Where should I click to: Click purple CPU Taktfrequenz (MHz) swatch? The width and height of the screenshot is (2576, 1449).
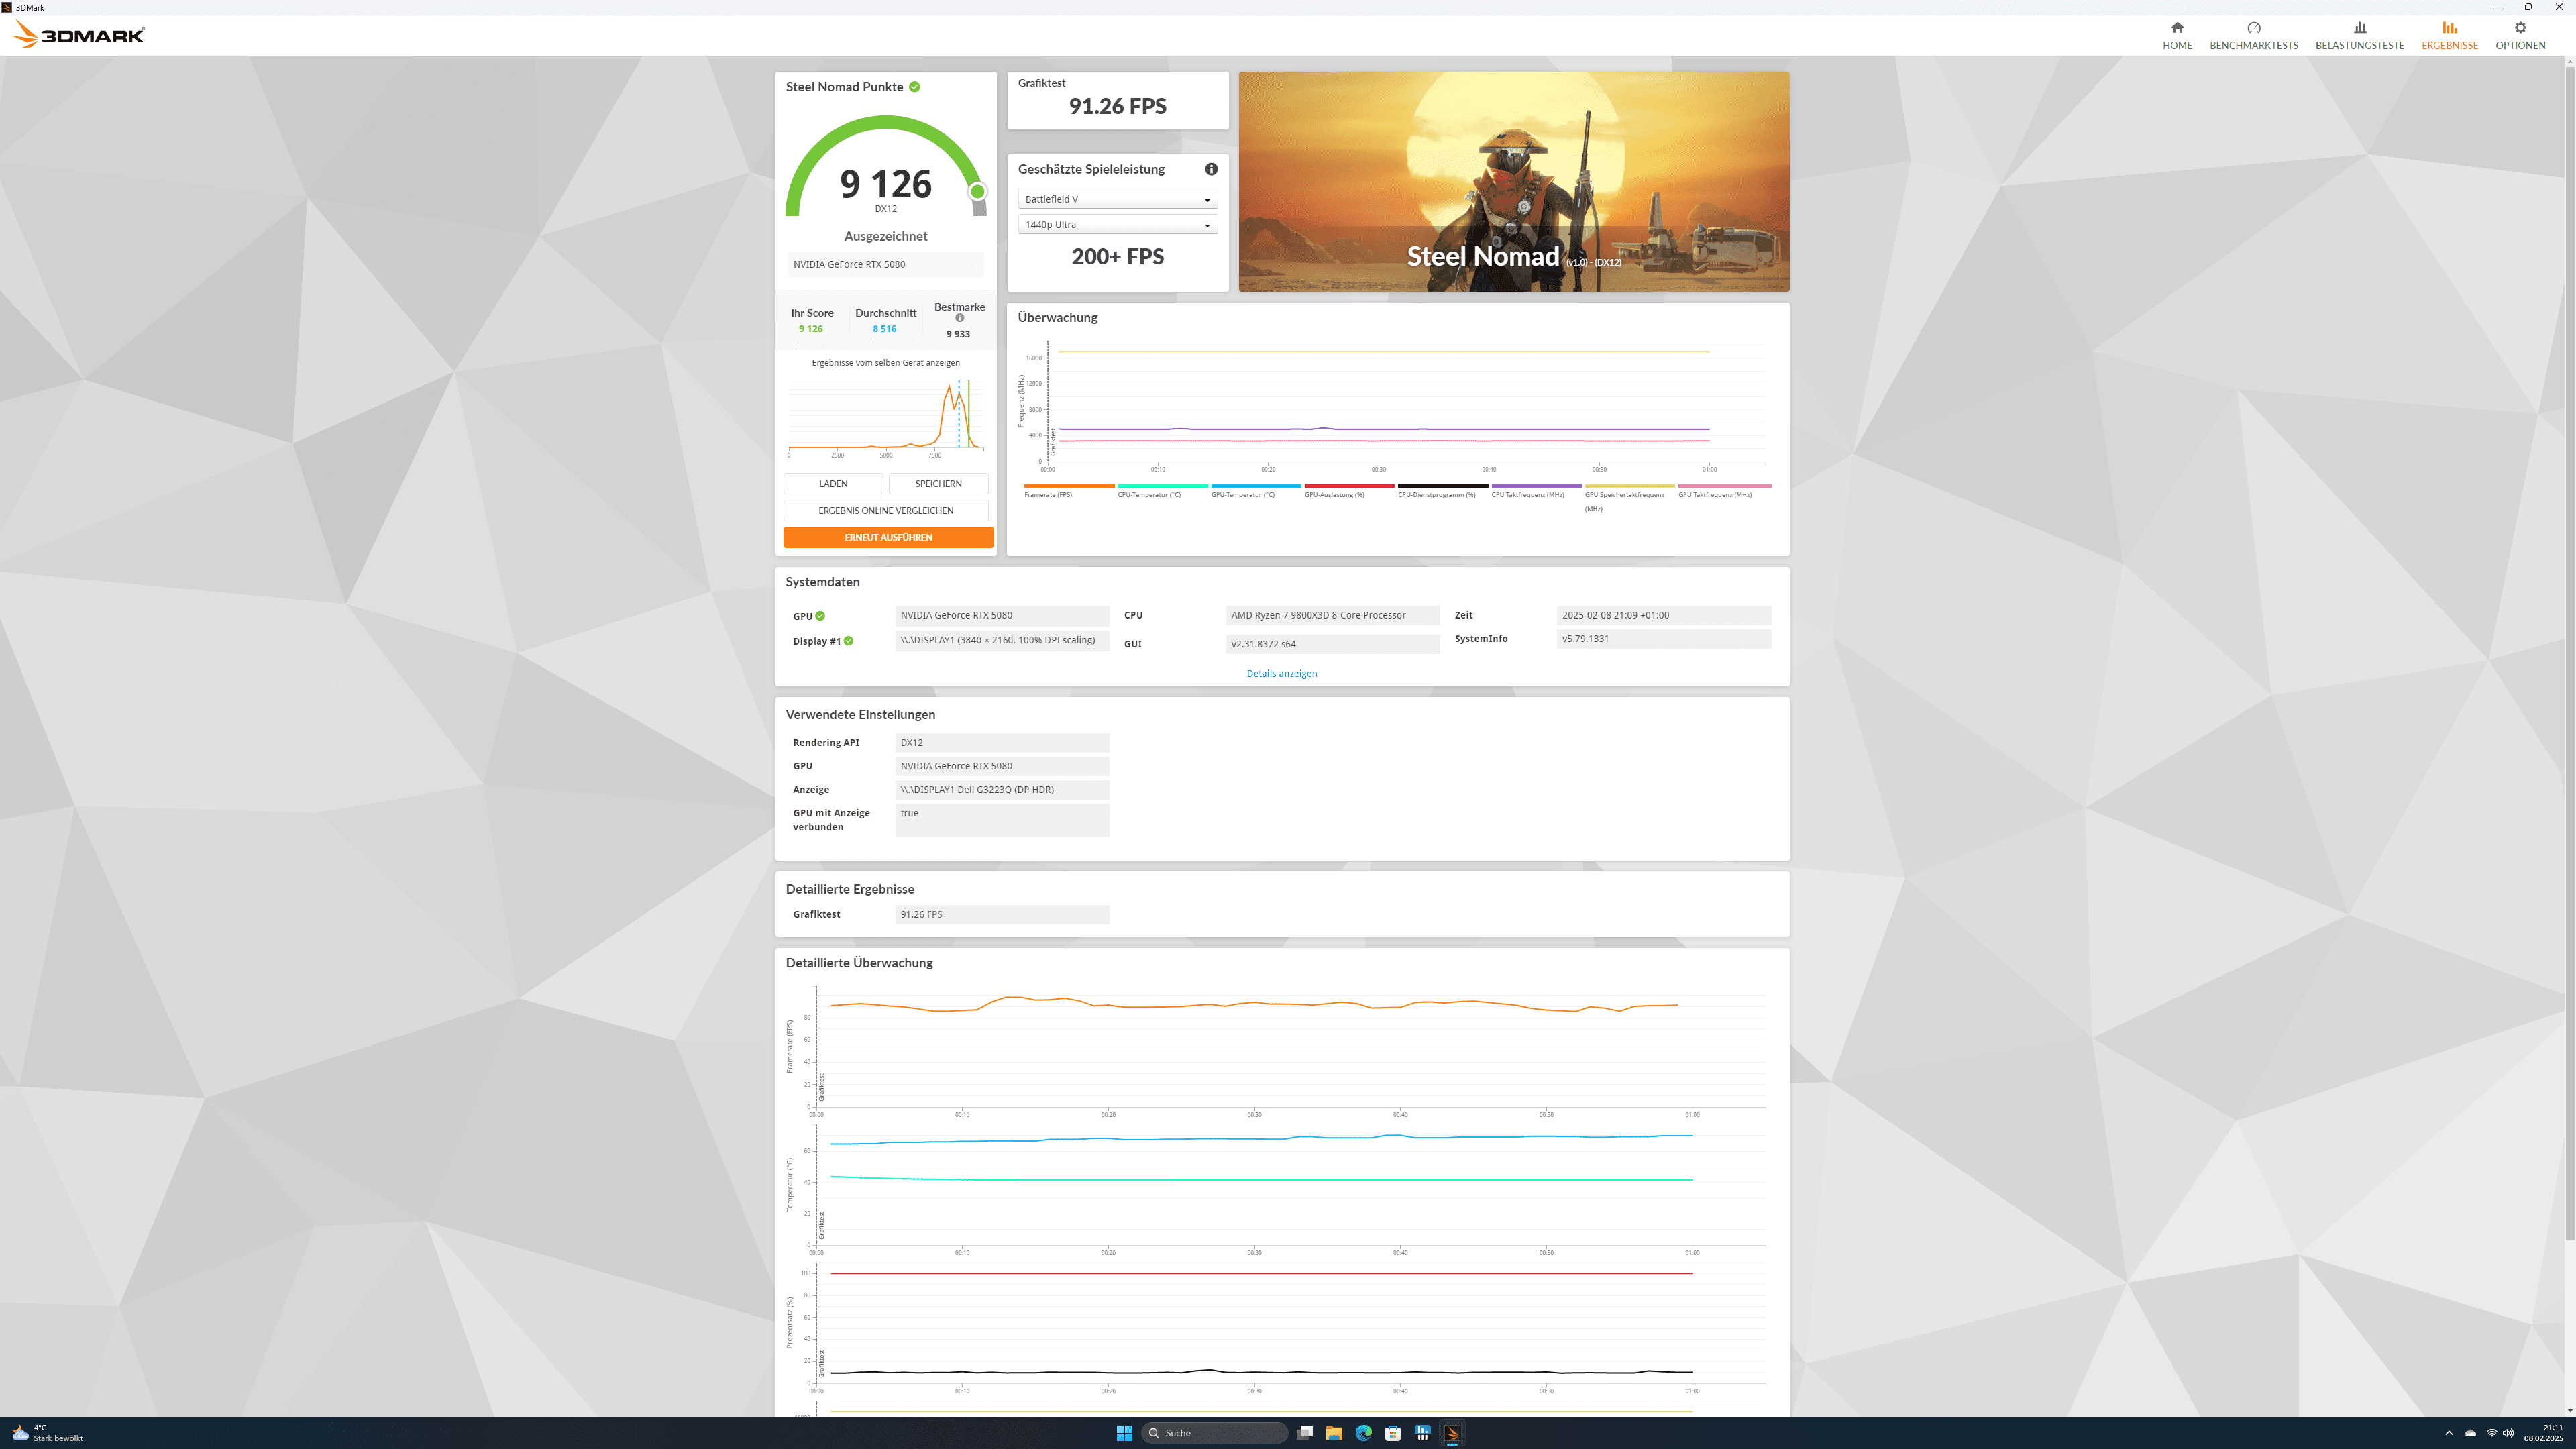tap(1536, 486)
